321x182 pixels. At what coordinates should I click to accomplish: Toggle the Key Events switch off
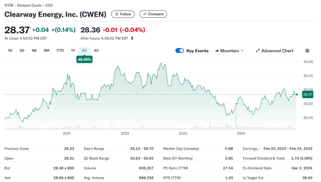[x=180, y=51]
